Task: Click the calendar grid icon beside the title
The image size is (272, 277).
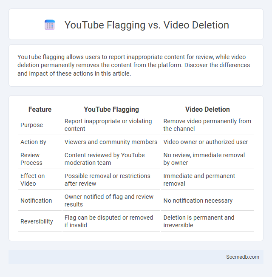Action: click(50, 25)
